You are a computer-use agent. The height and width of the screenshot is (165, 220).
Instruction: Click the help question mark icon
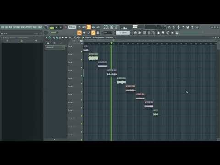point(183,27)
